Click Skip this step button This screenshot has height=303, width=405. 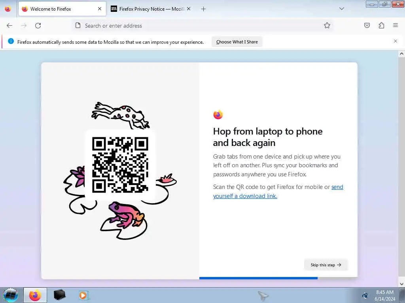(326, 265)
